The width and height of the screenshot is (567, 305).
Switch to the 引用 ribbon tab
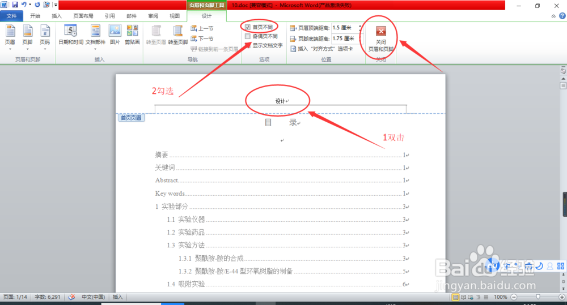tap(109, 16)
